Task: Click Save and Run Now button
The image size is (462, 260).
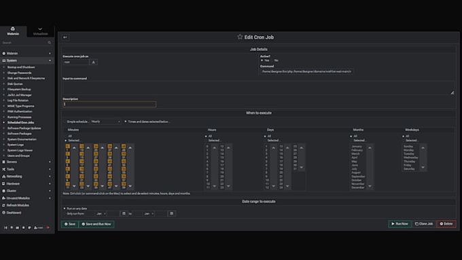Action: tap(96, 224)
